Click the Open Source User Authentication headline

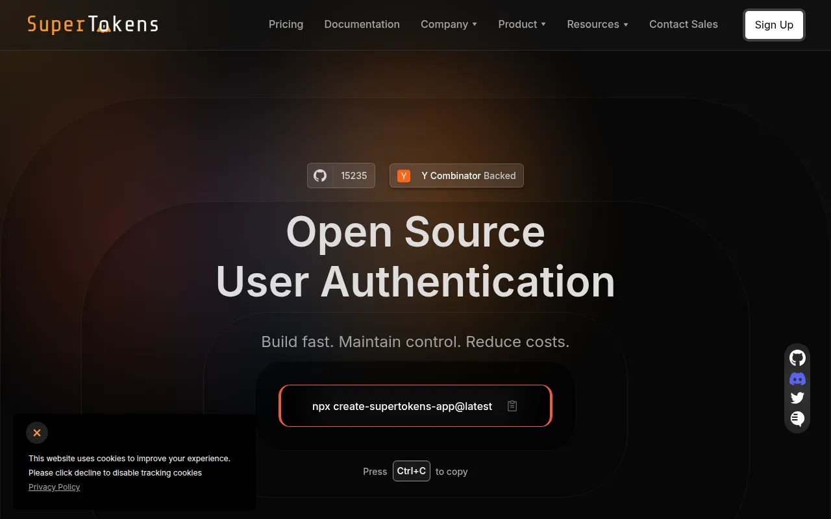click(x=415, y=257)
